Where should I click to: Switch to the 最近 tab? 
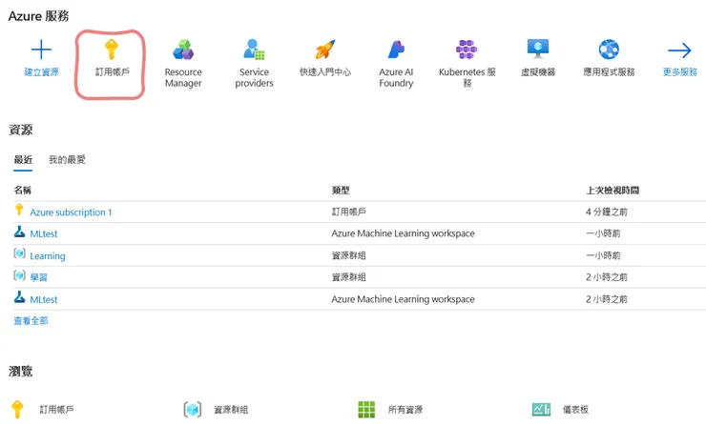coord(23,160)
